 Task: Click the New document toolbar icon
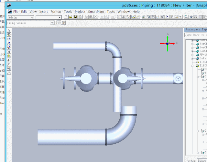(x=66, y=17)
